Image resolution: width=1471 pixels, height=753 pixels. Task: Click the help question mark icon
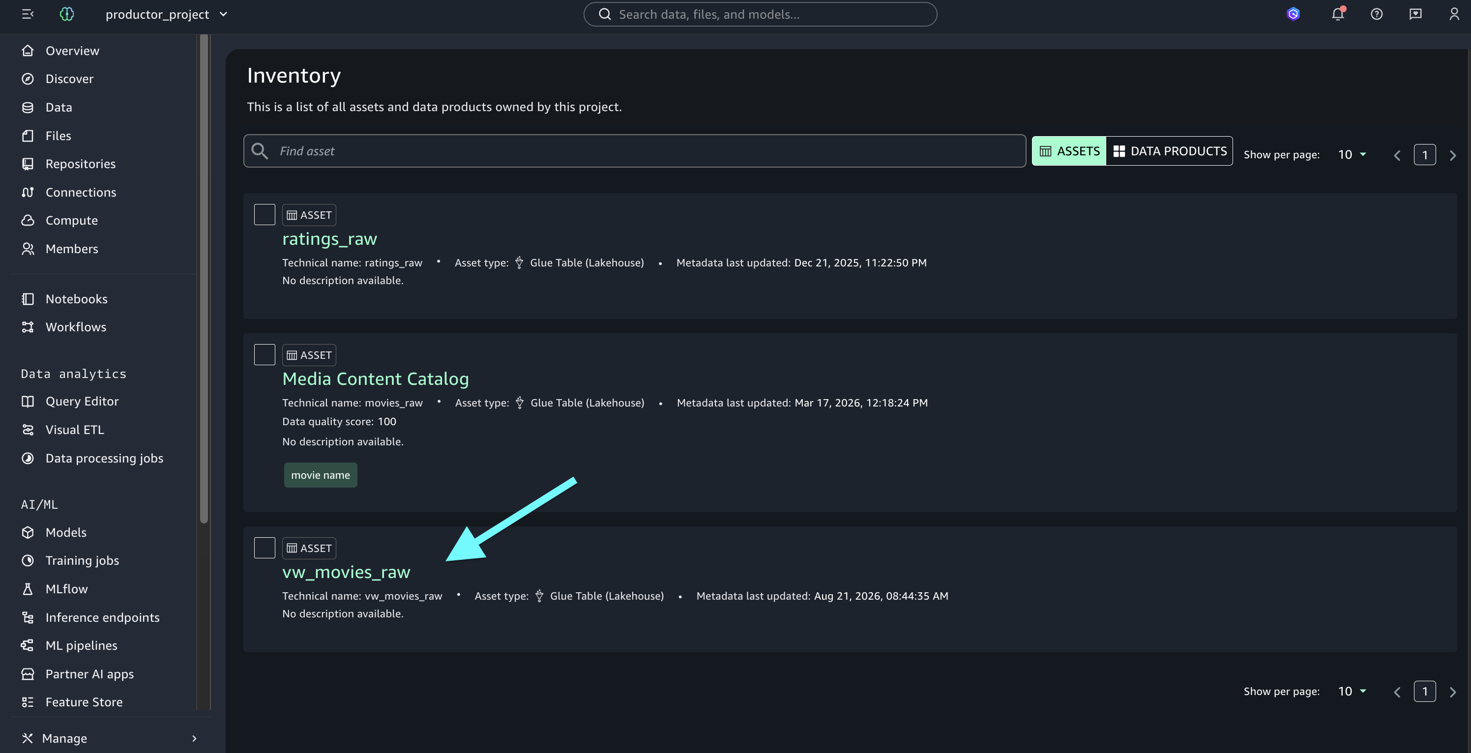(1376, 14)
